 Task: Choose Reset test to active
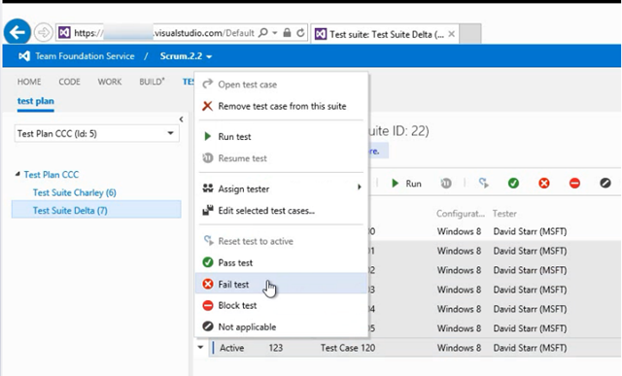click(x=281, y=241)
